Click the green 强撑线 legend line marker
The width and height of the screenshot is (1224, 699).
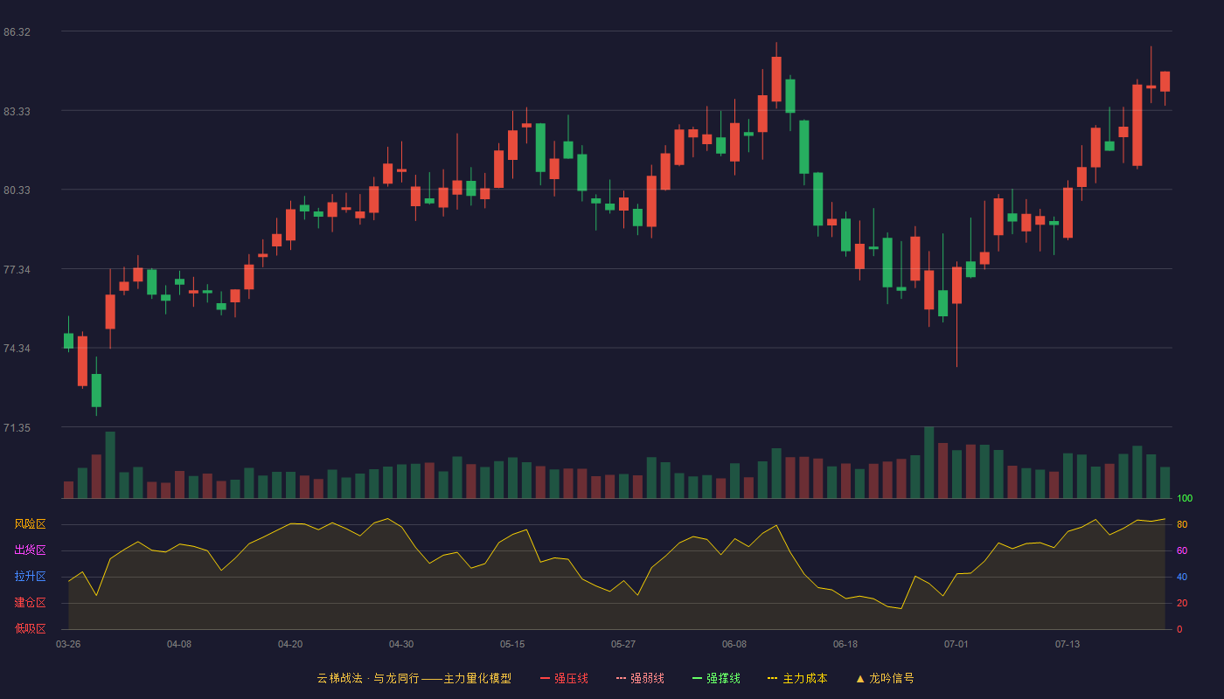[698, 678]
